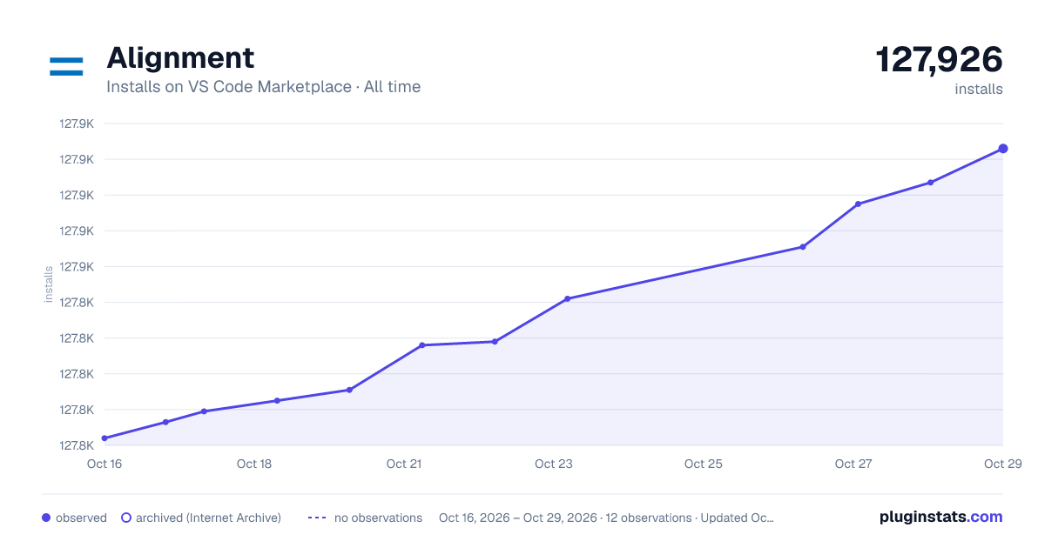Screen dimensions: 1045x548
Task: Click the Alignment title heading
Action: pos(180,58)
